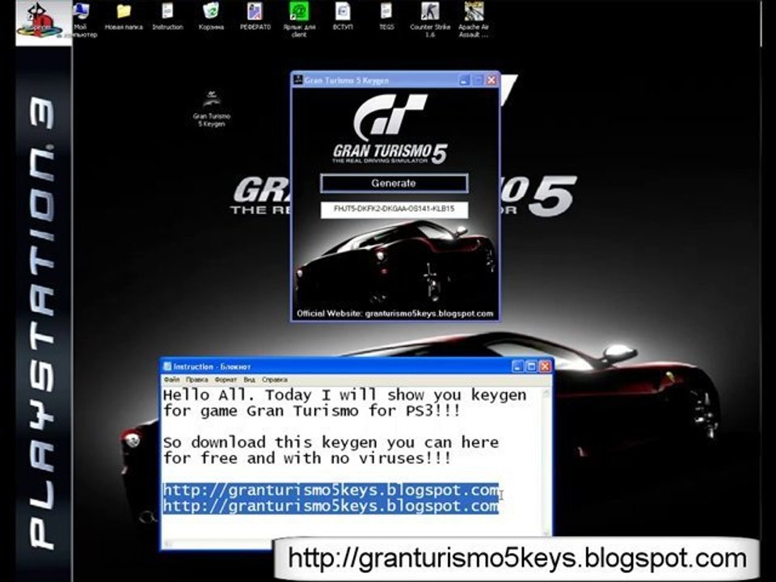Click the generated serial key field
The height and width of the screenshot is (582, 776).
[x=394, y=209]
